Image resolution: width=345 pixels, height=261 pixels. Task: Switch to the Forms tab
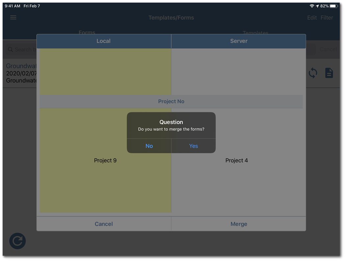(87, 32)
